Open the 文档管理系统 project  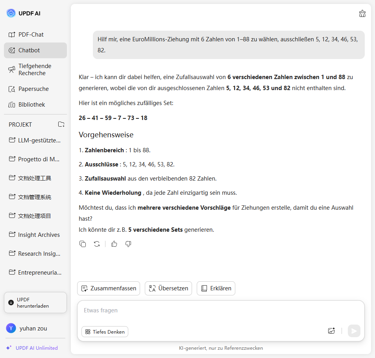[x=35, y=197]
